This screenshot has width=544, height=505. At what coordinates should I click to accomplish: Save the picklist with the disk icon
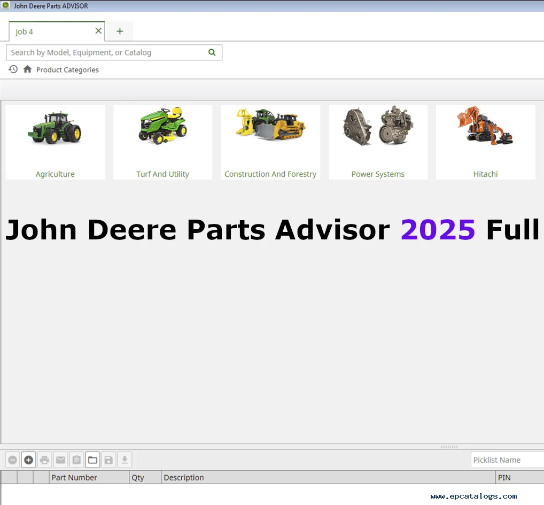(x=108, y=460)
